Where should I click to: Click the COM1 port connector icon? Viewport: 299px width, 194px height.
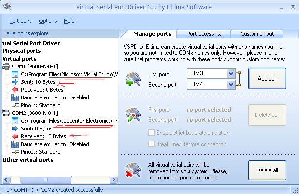[6, 66]
